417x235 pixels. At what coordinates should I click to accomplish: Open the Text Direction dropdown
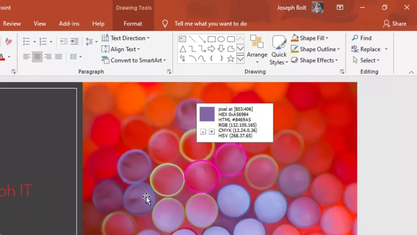click(x=125, y=38)
